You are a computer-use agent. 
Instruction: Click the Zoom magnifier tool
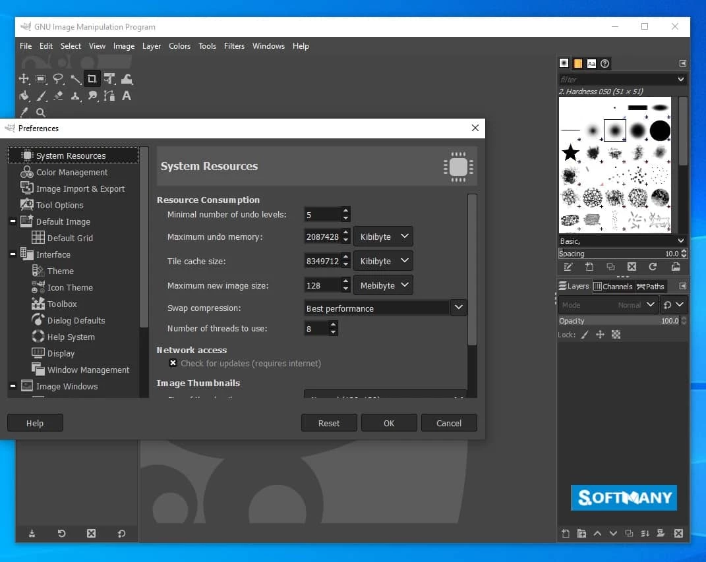(41, 113)
